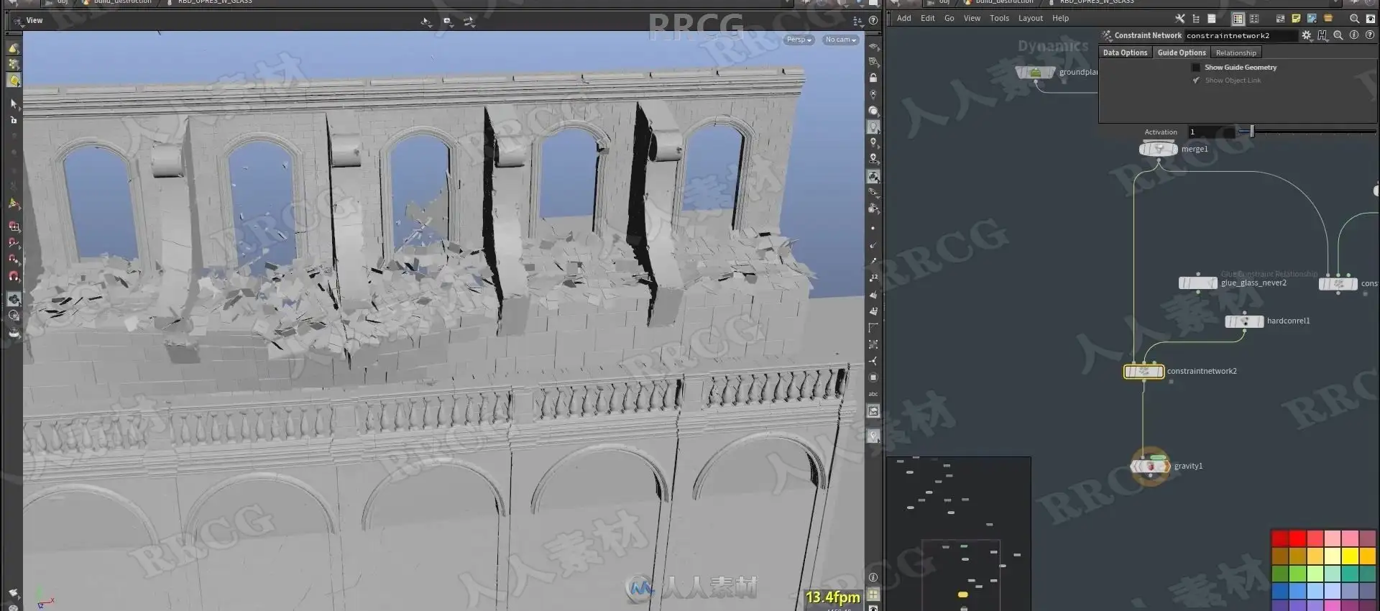Enable snap to primitives magnet icon

tap(14, 243)
